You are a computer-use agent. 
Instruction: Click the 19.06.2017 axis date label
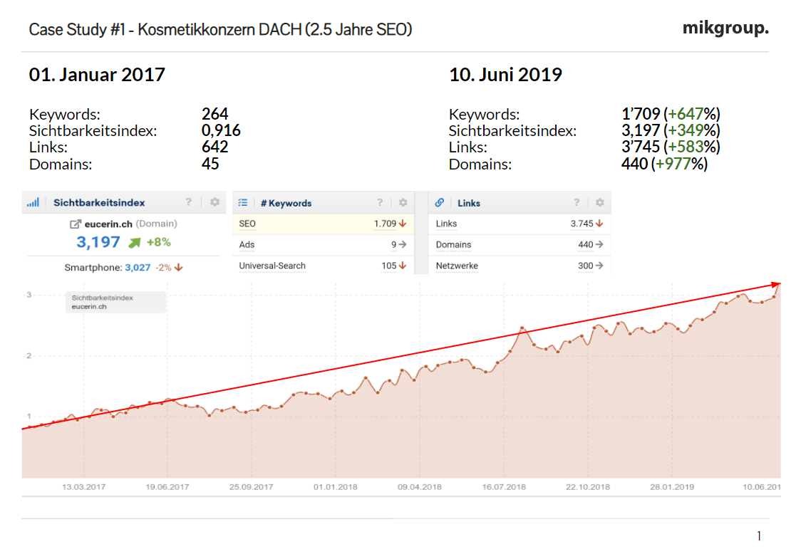click(x=167, y=487)
